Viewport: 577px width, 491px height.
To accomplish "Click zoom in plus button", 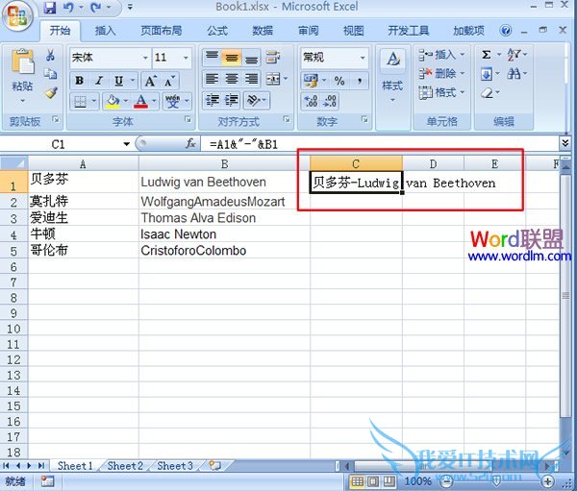I will [x=547, y=481].
